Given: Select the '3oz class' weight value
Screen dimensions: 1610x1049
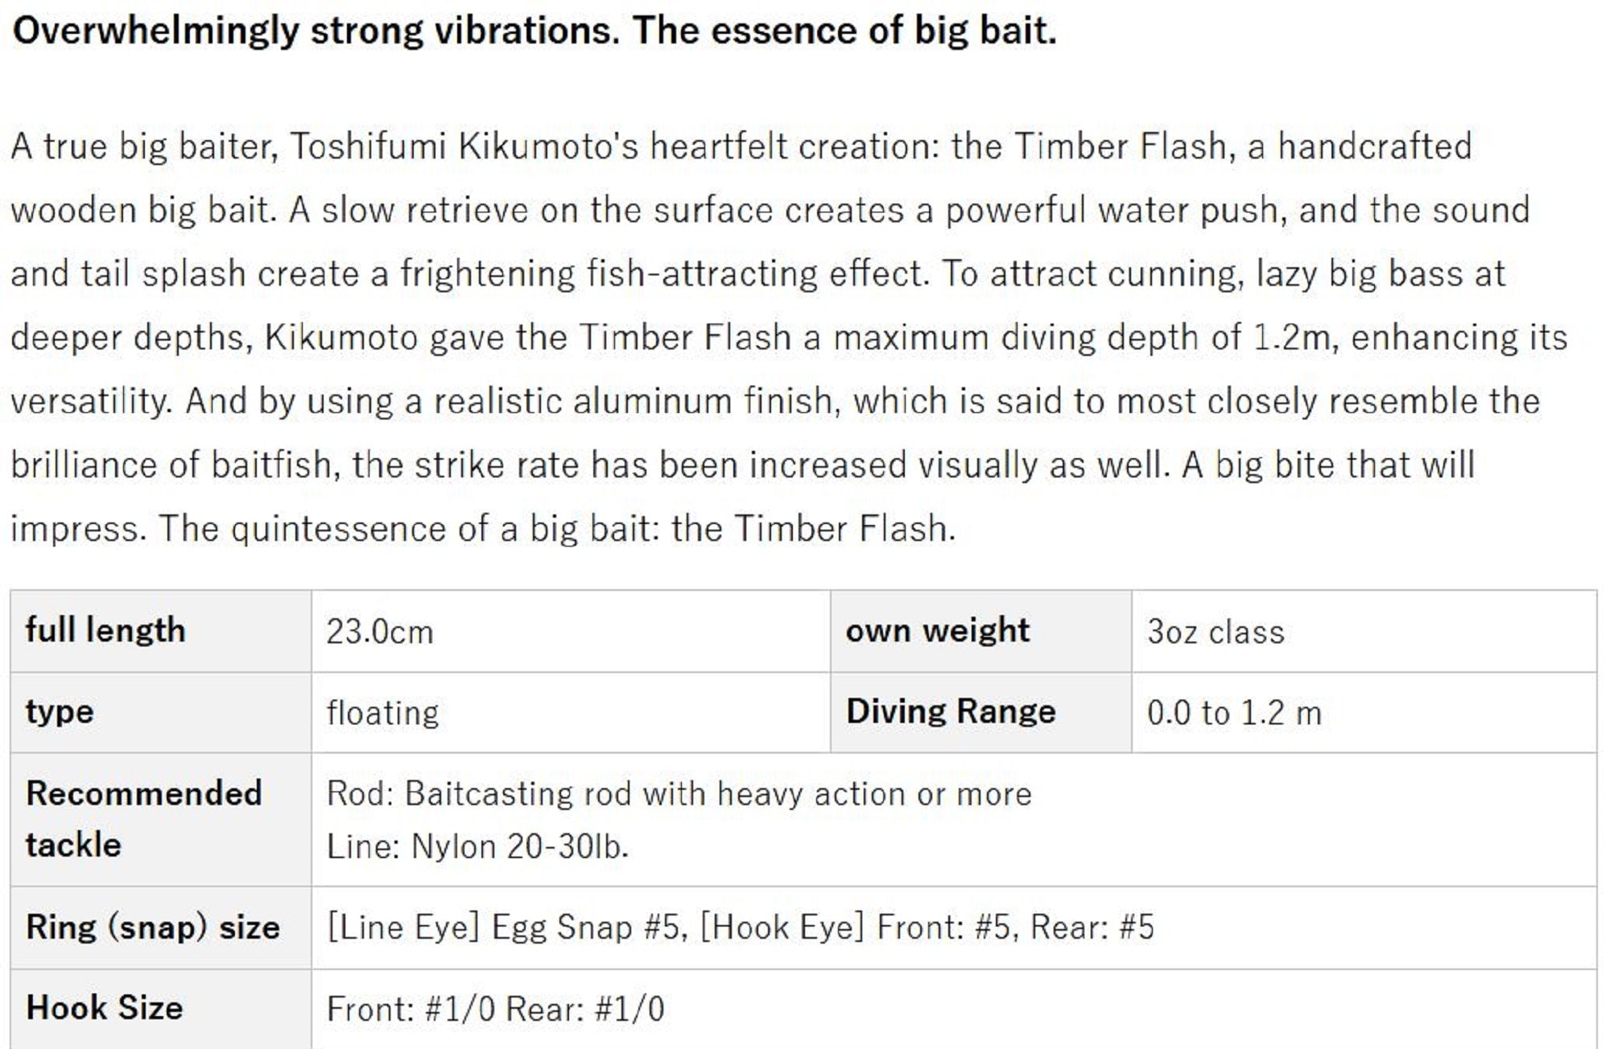Looking at the screenshot, I should [1216, 632].
